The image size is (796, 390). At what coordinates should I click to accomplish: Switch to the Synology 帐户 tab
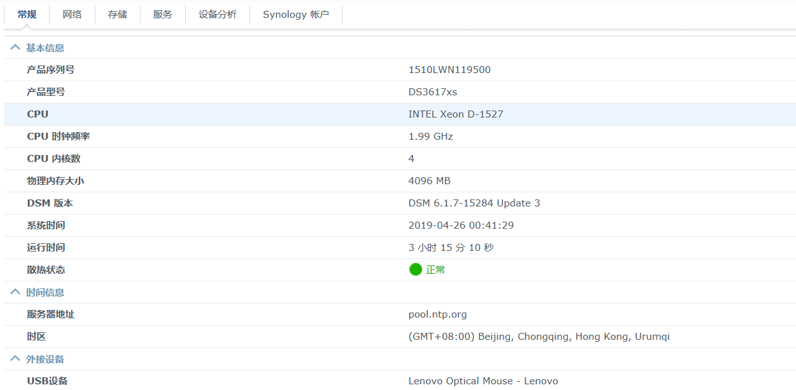click(x=296, y=14)
